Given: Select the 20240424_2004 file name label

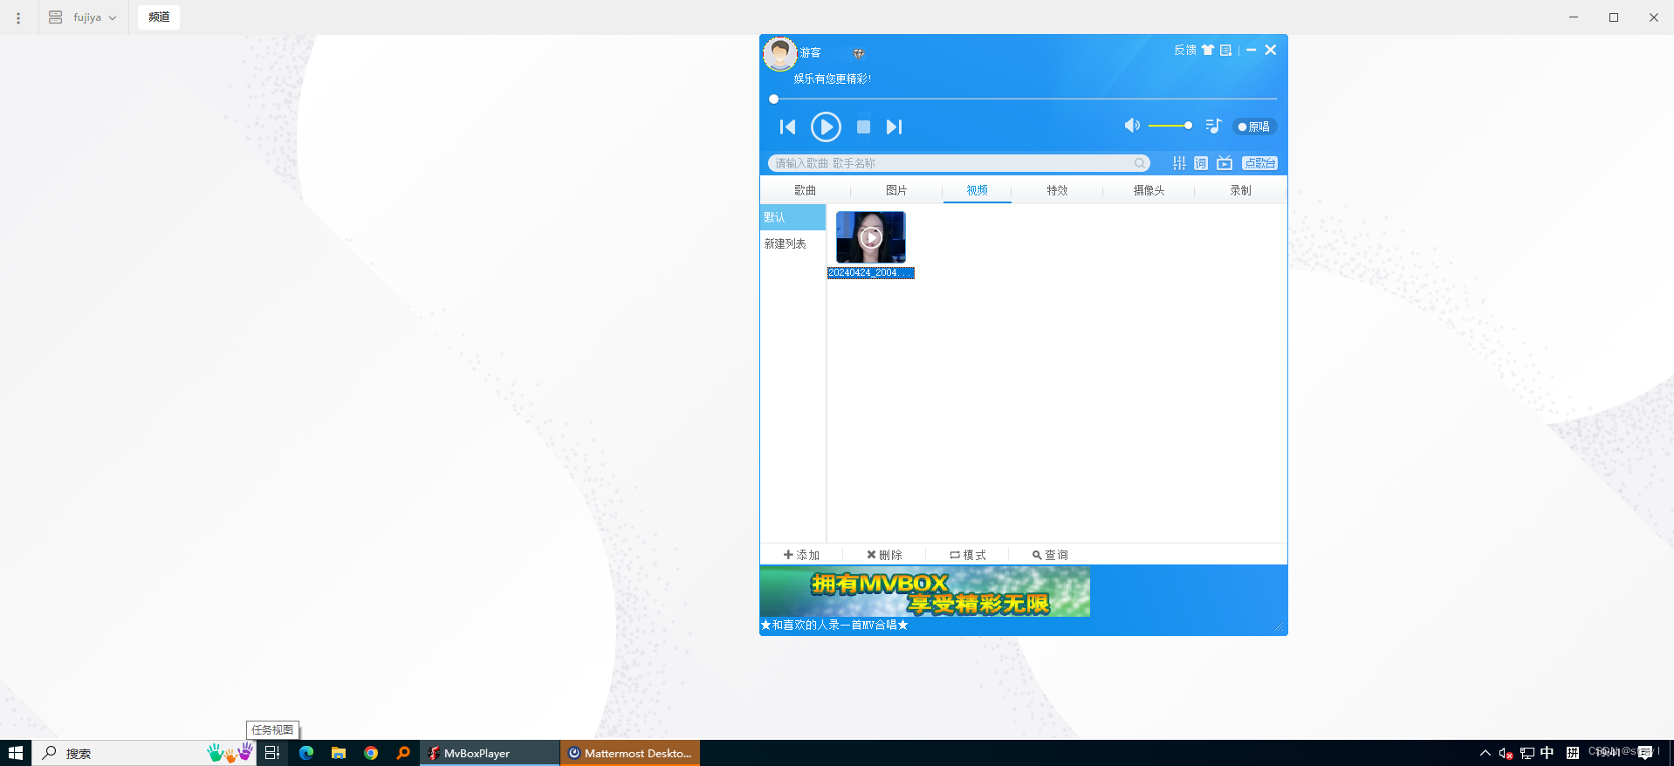Looking at the screenshot, I should pyautogui.click(x=871, y=273).
